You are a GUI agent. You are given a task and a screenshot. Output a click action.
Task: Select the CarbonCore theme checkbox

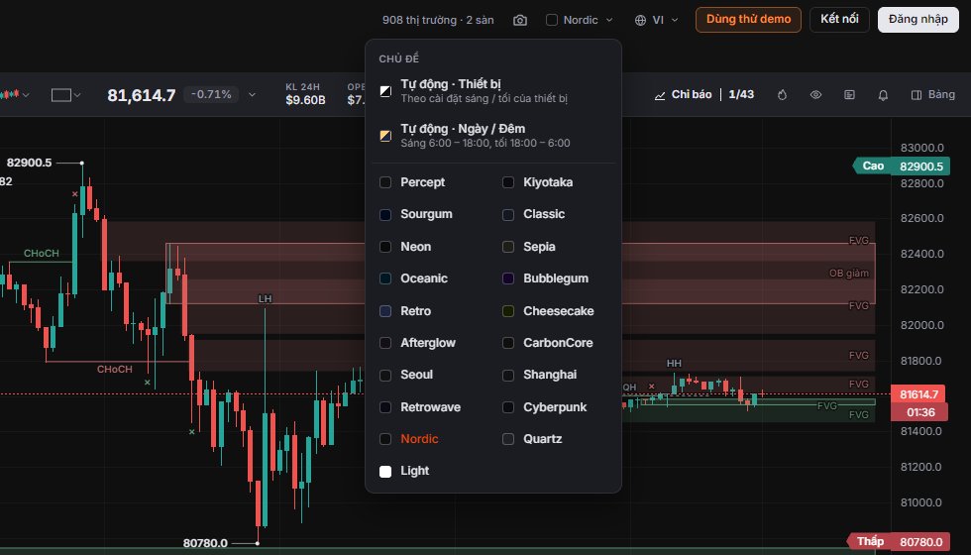click(x=507, y=343)
